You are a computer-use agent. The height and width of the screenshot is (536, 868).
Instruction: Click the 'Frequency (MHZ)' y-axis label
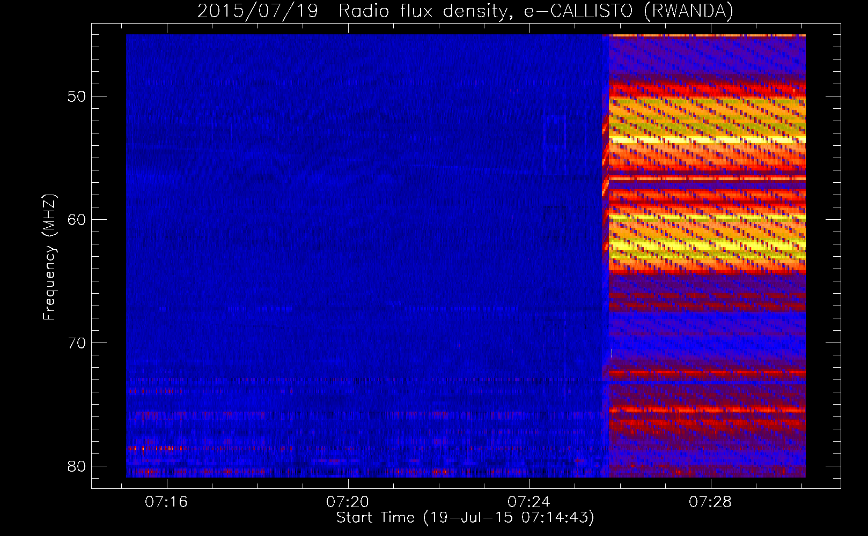tap(49, 257)
